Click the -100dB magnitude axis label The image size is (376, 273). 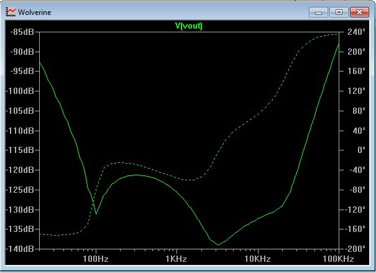(20, 91)
